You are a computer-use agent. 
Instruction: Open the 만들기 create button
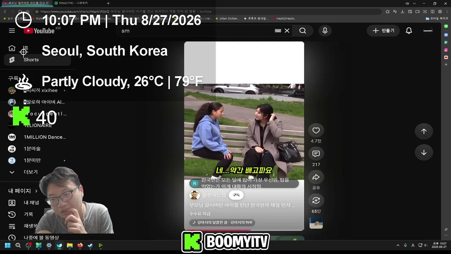383,31
